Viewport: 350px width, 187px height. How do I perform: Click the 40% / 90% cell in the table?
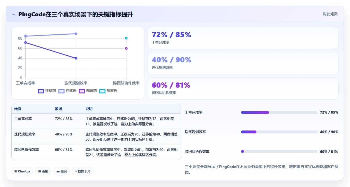64,134
